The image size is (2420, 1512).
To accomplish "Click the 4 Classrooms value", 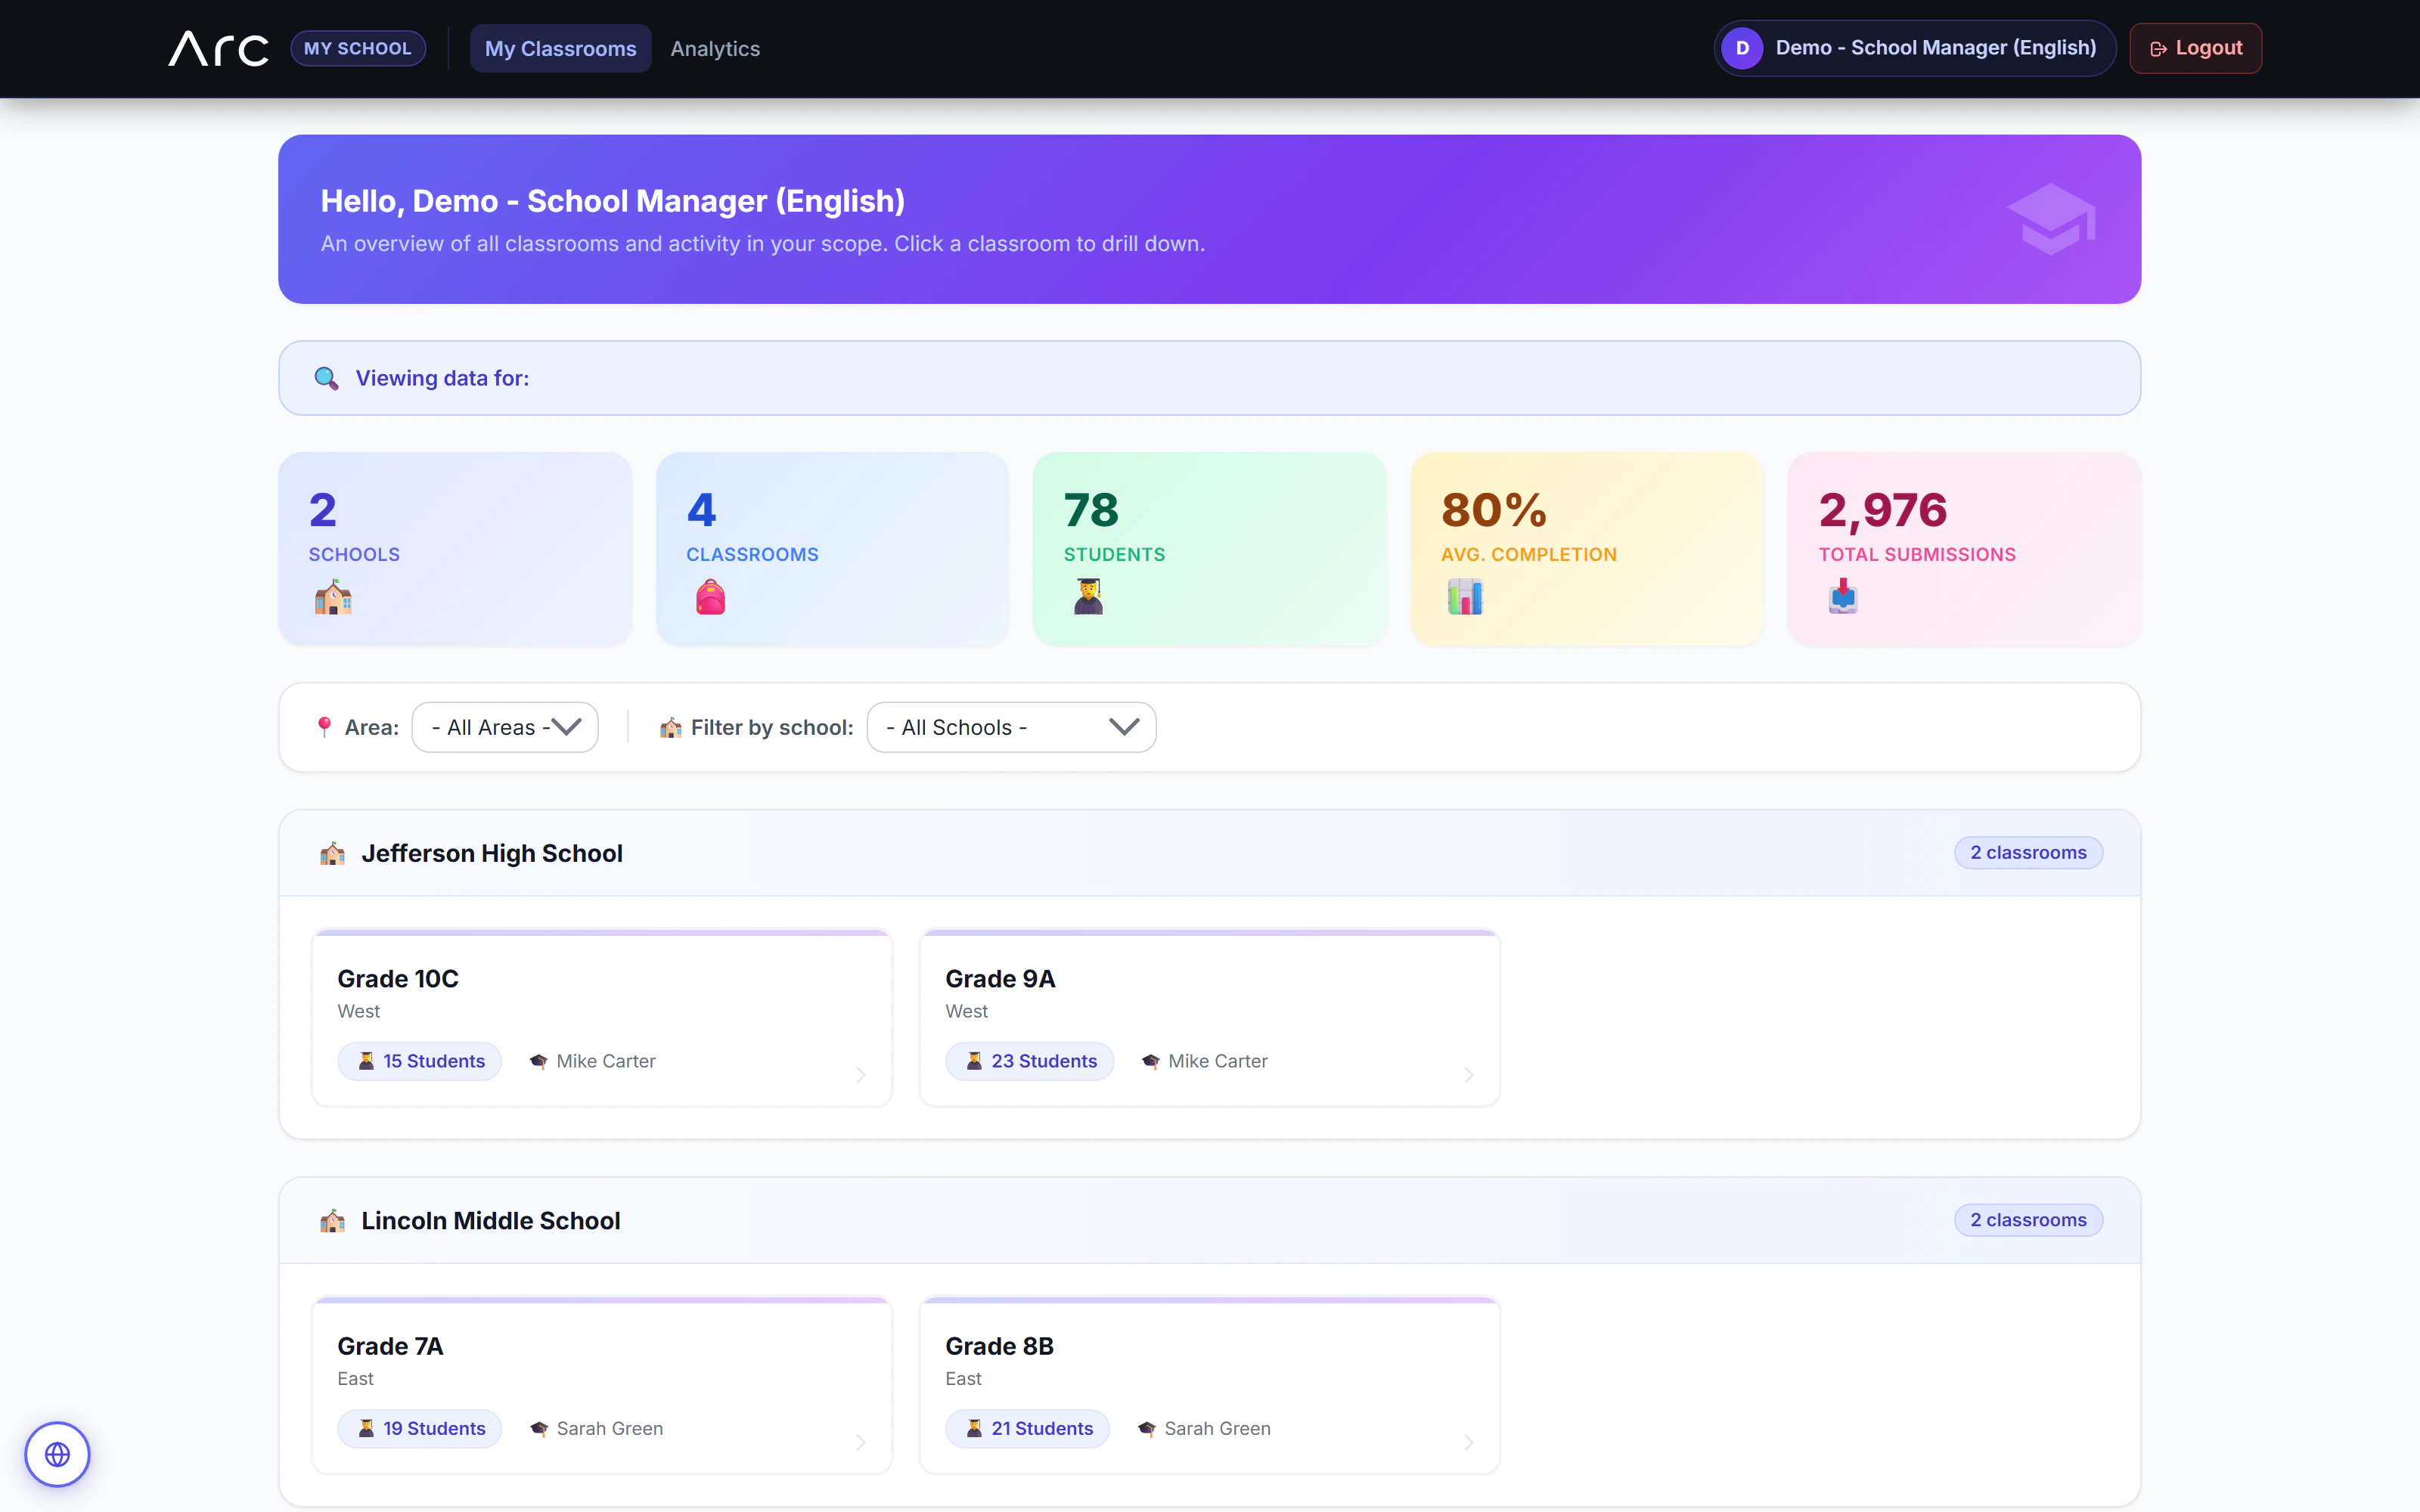I will [x=701, y=510].
